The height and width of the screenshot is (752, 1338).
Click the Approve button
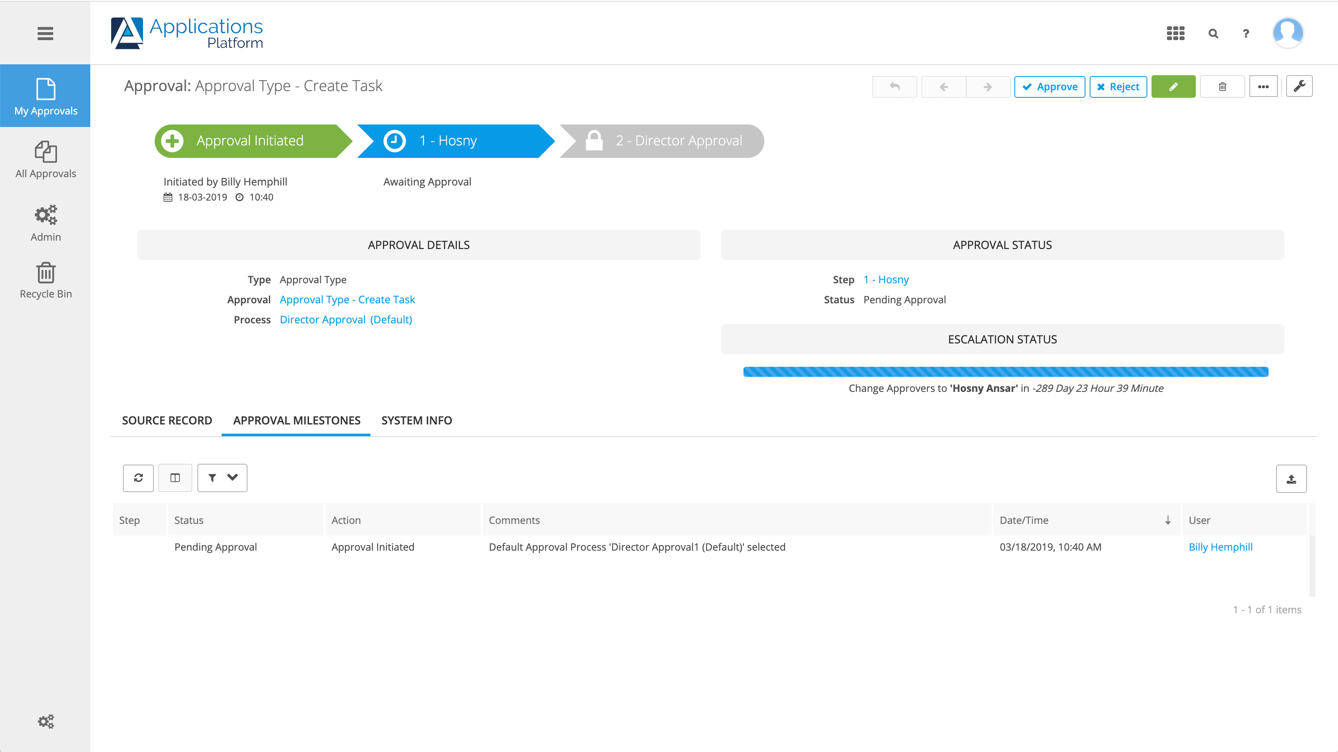tap(1049, 86)
